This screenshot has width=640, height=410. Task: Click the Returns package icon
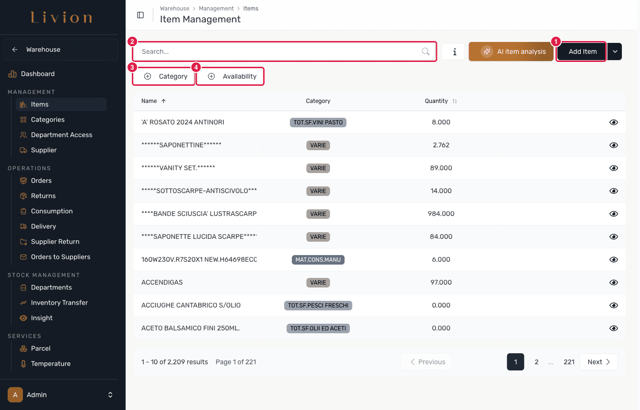(23, 196)
